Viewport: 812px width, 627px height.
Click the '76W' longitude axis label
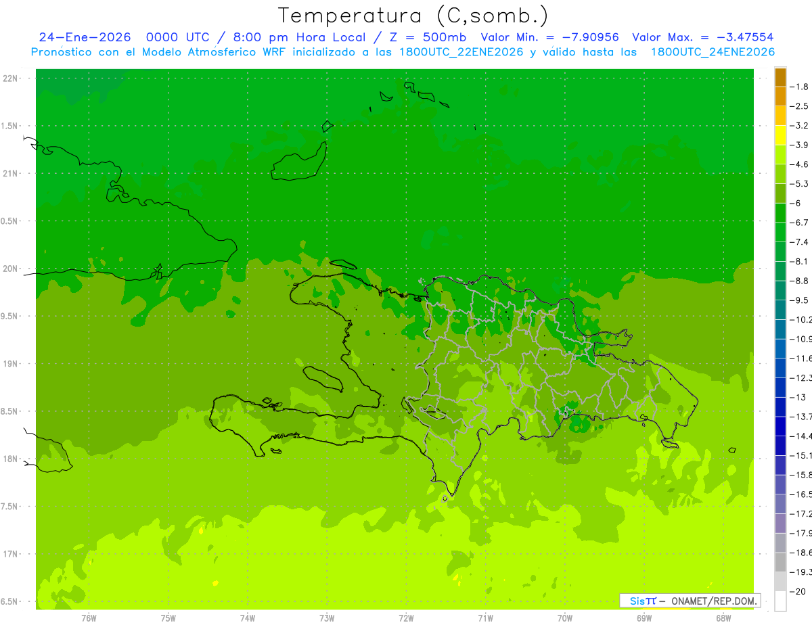89,618
